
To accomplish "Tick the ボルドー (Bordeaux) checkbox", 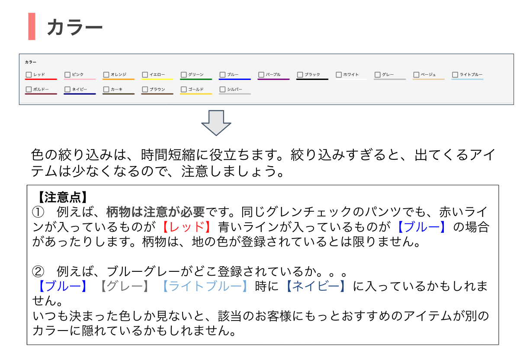I will click(x=29, y=89).
